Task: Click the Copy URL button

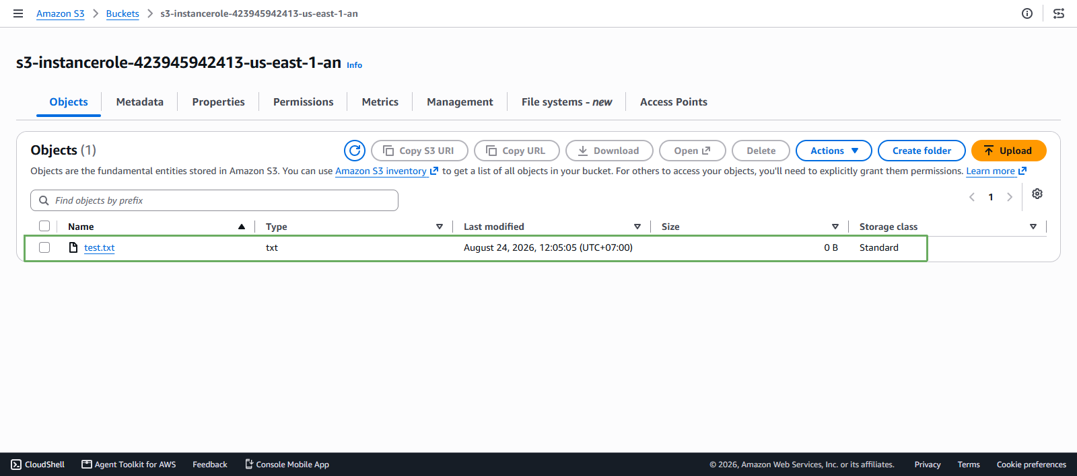Action: click(516, 151)
